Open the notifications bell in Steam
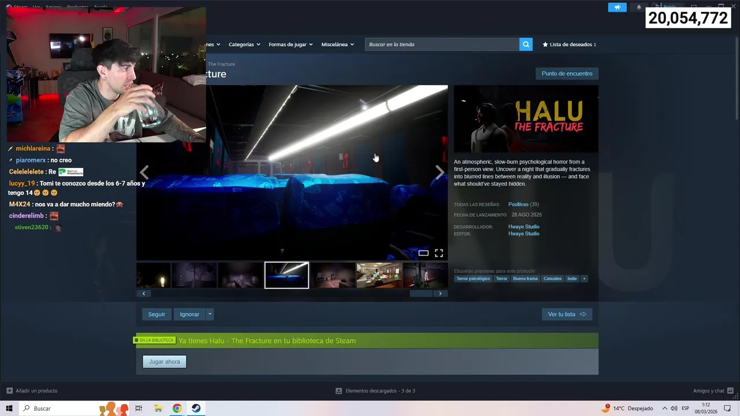The height and width of the screenshot is (416, 740). coord(639,8)
